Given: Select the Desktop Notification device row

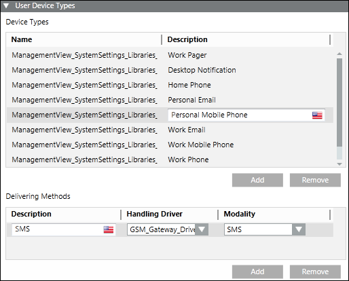Looking at the screenshot, I should (x=170, y=70).
